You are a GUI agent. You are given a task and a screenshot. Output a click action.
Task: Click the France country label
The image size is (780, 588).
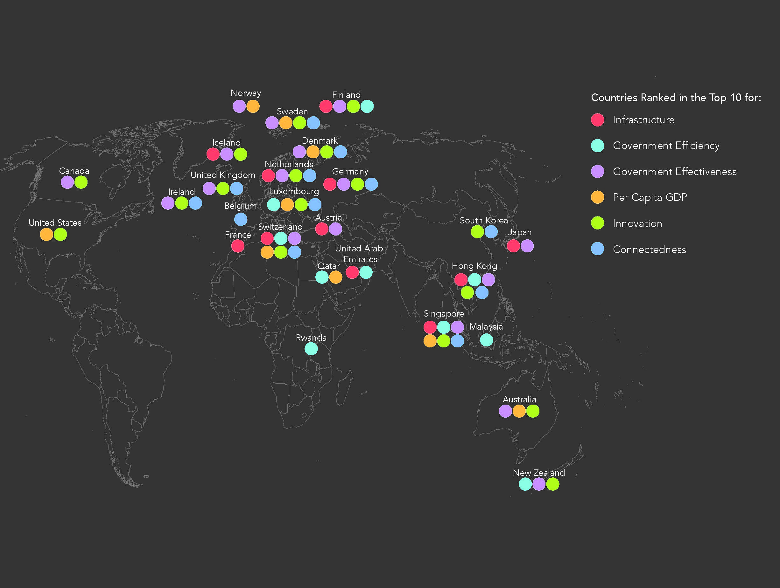tap(238, 235)
